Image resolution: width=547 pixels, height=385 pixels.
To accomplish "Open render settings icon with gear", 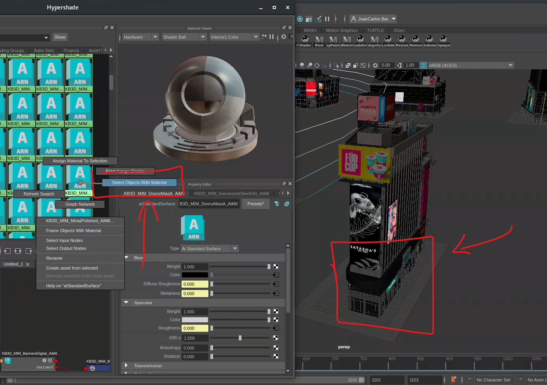I will coord(318,19).
